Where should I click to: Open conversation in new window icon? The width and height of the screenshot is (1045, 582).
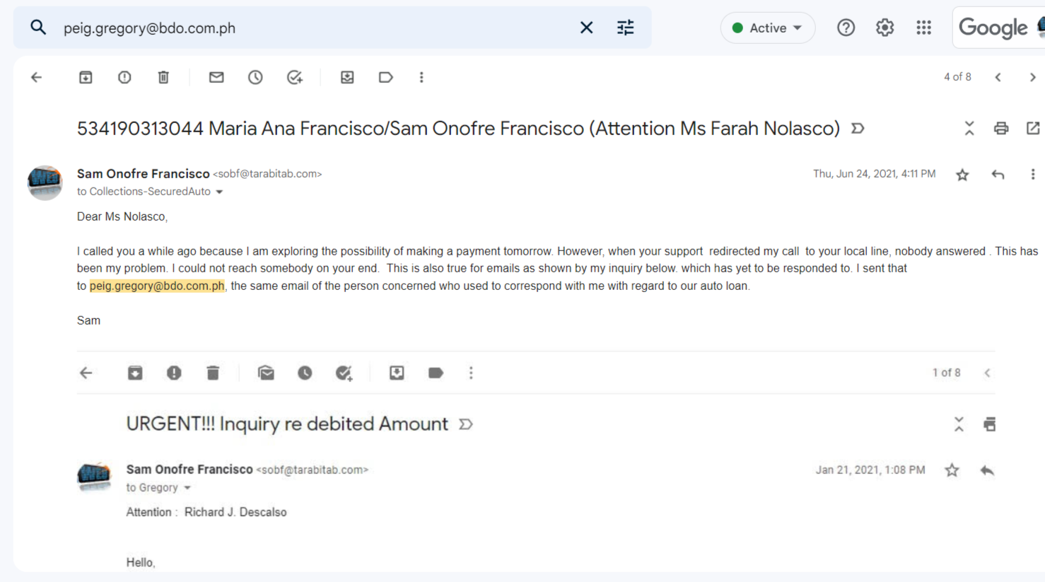[1033, 128]
